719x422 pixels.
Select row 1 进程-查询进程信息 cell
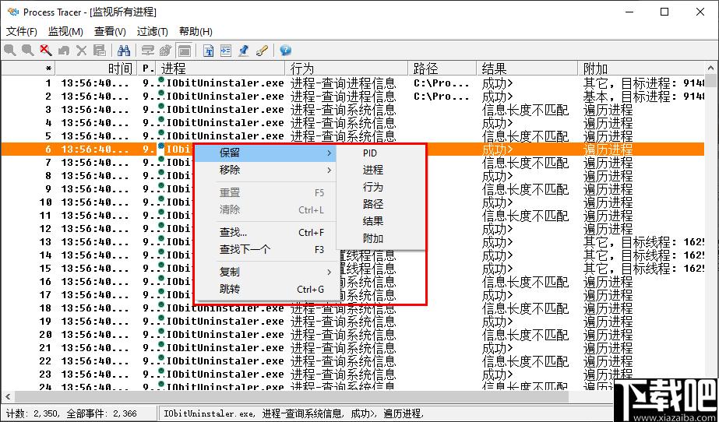click(x=344, y=83)
